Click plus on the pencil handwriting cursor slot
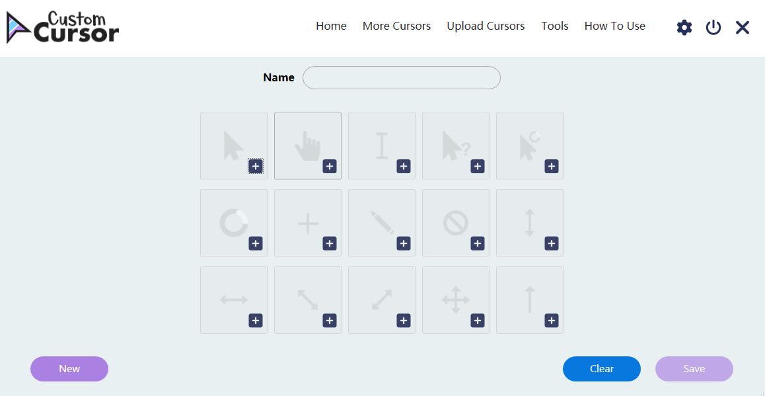765x396 pixels. [x=404, y=243]
